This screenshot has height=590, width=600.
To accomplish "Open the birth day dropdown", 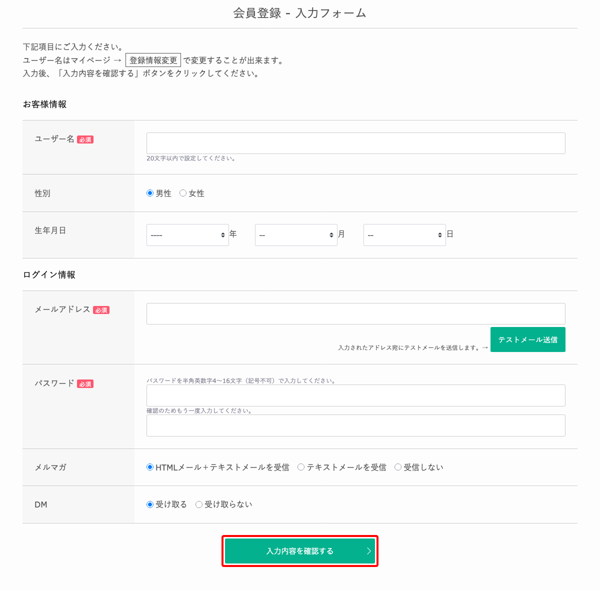I will pyautogui.click(x=404, y=235).
